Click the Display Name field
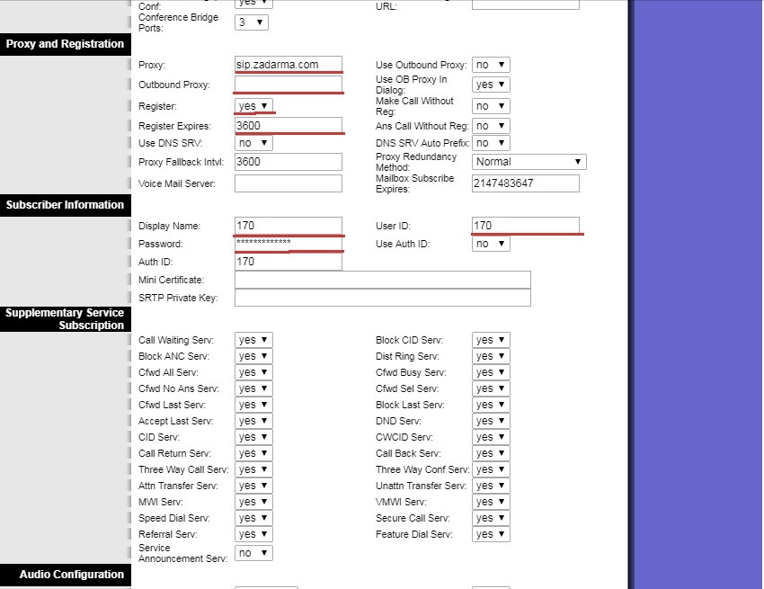The width and height of the screenshot is (764, 589). 289,226
